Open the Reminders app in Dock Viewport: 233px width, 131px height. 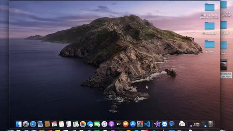[x=68, y=124]
